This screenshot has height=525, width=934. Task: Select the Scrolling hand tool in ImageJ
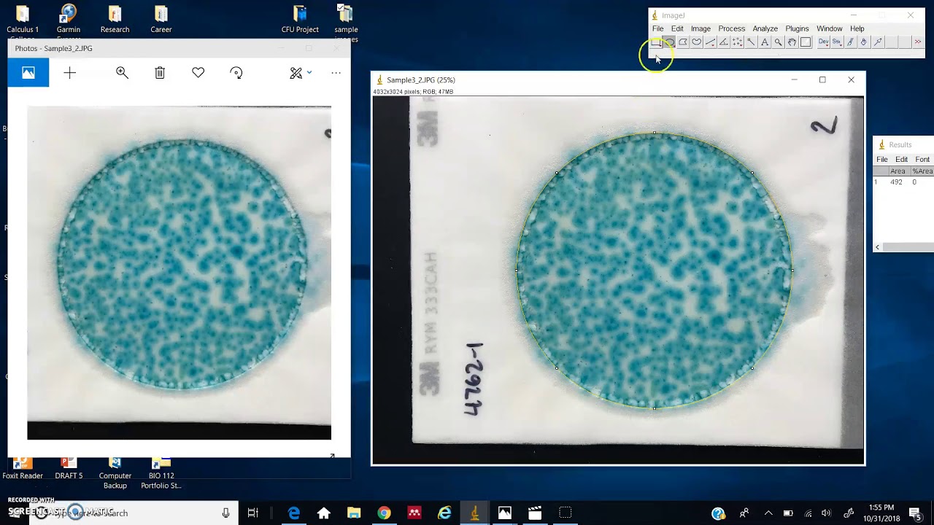pos(792,42)
